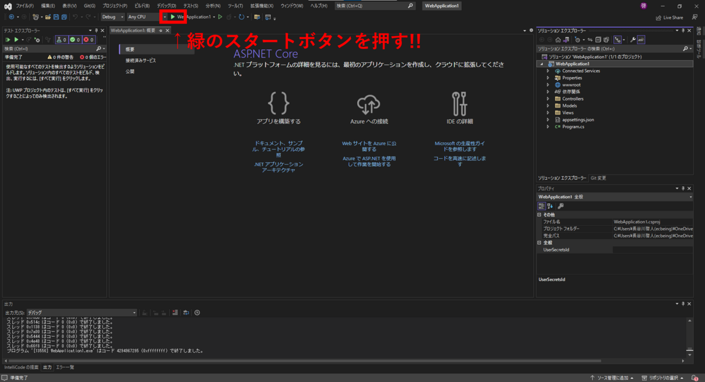The image size is (705, 382).
Task: Select Program.cs in Solution Explorer
Action: (573, 127)
